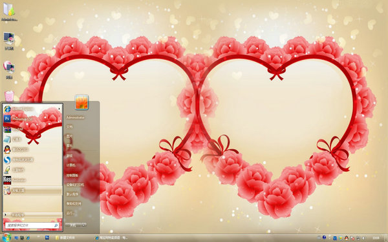Open shutdown options arrow next to 关机
388x242 pixels.
83,225
